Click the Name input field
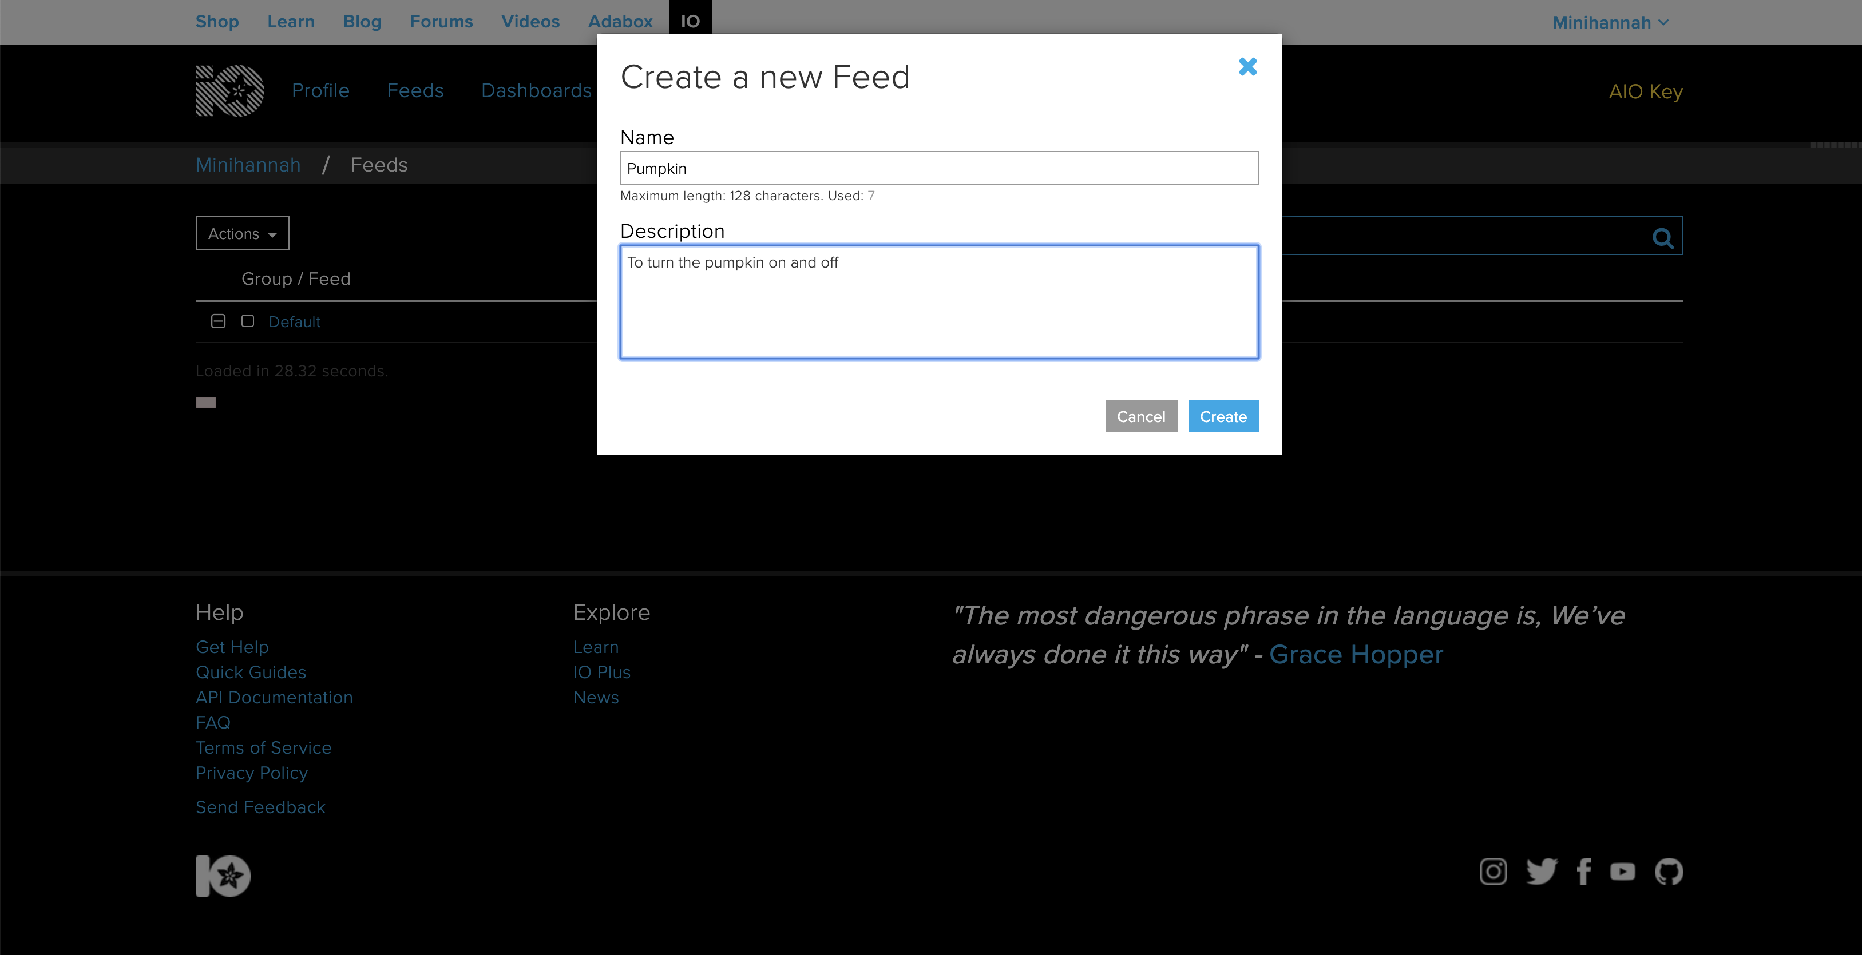Screen dimensions: 1862x955 (x=938, y=168)
